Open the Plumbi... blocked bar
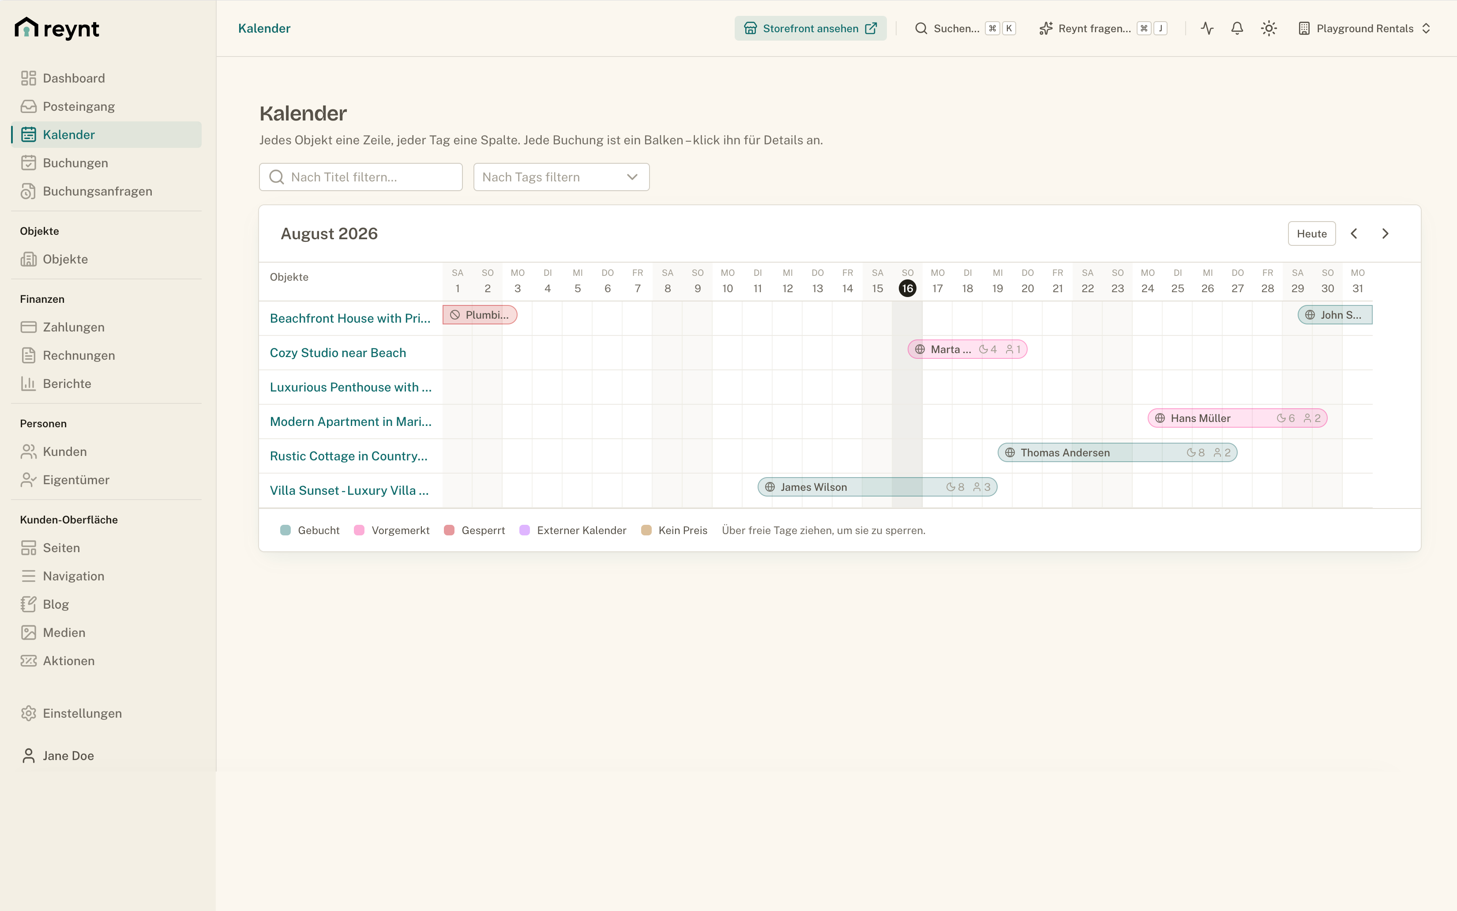This screenshot has height=911, width=1457. [480, 315]
